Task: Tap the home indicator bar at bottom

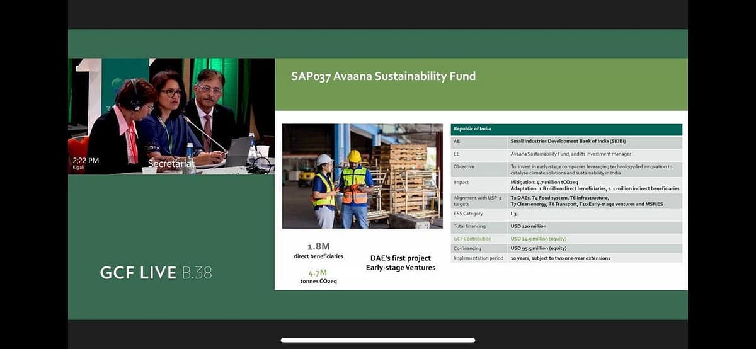Action: 377,341
